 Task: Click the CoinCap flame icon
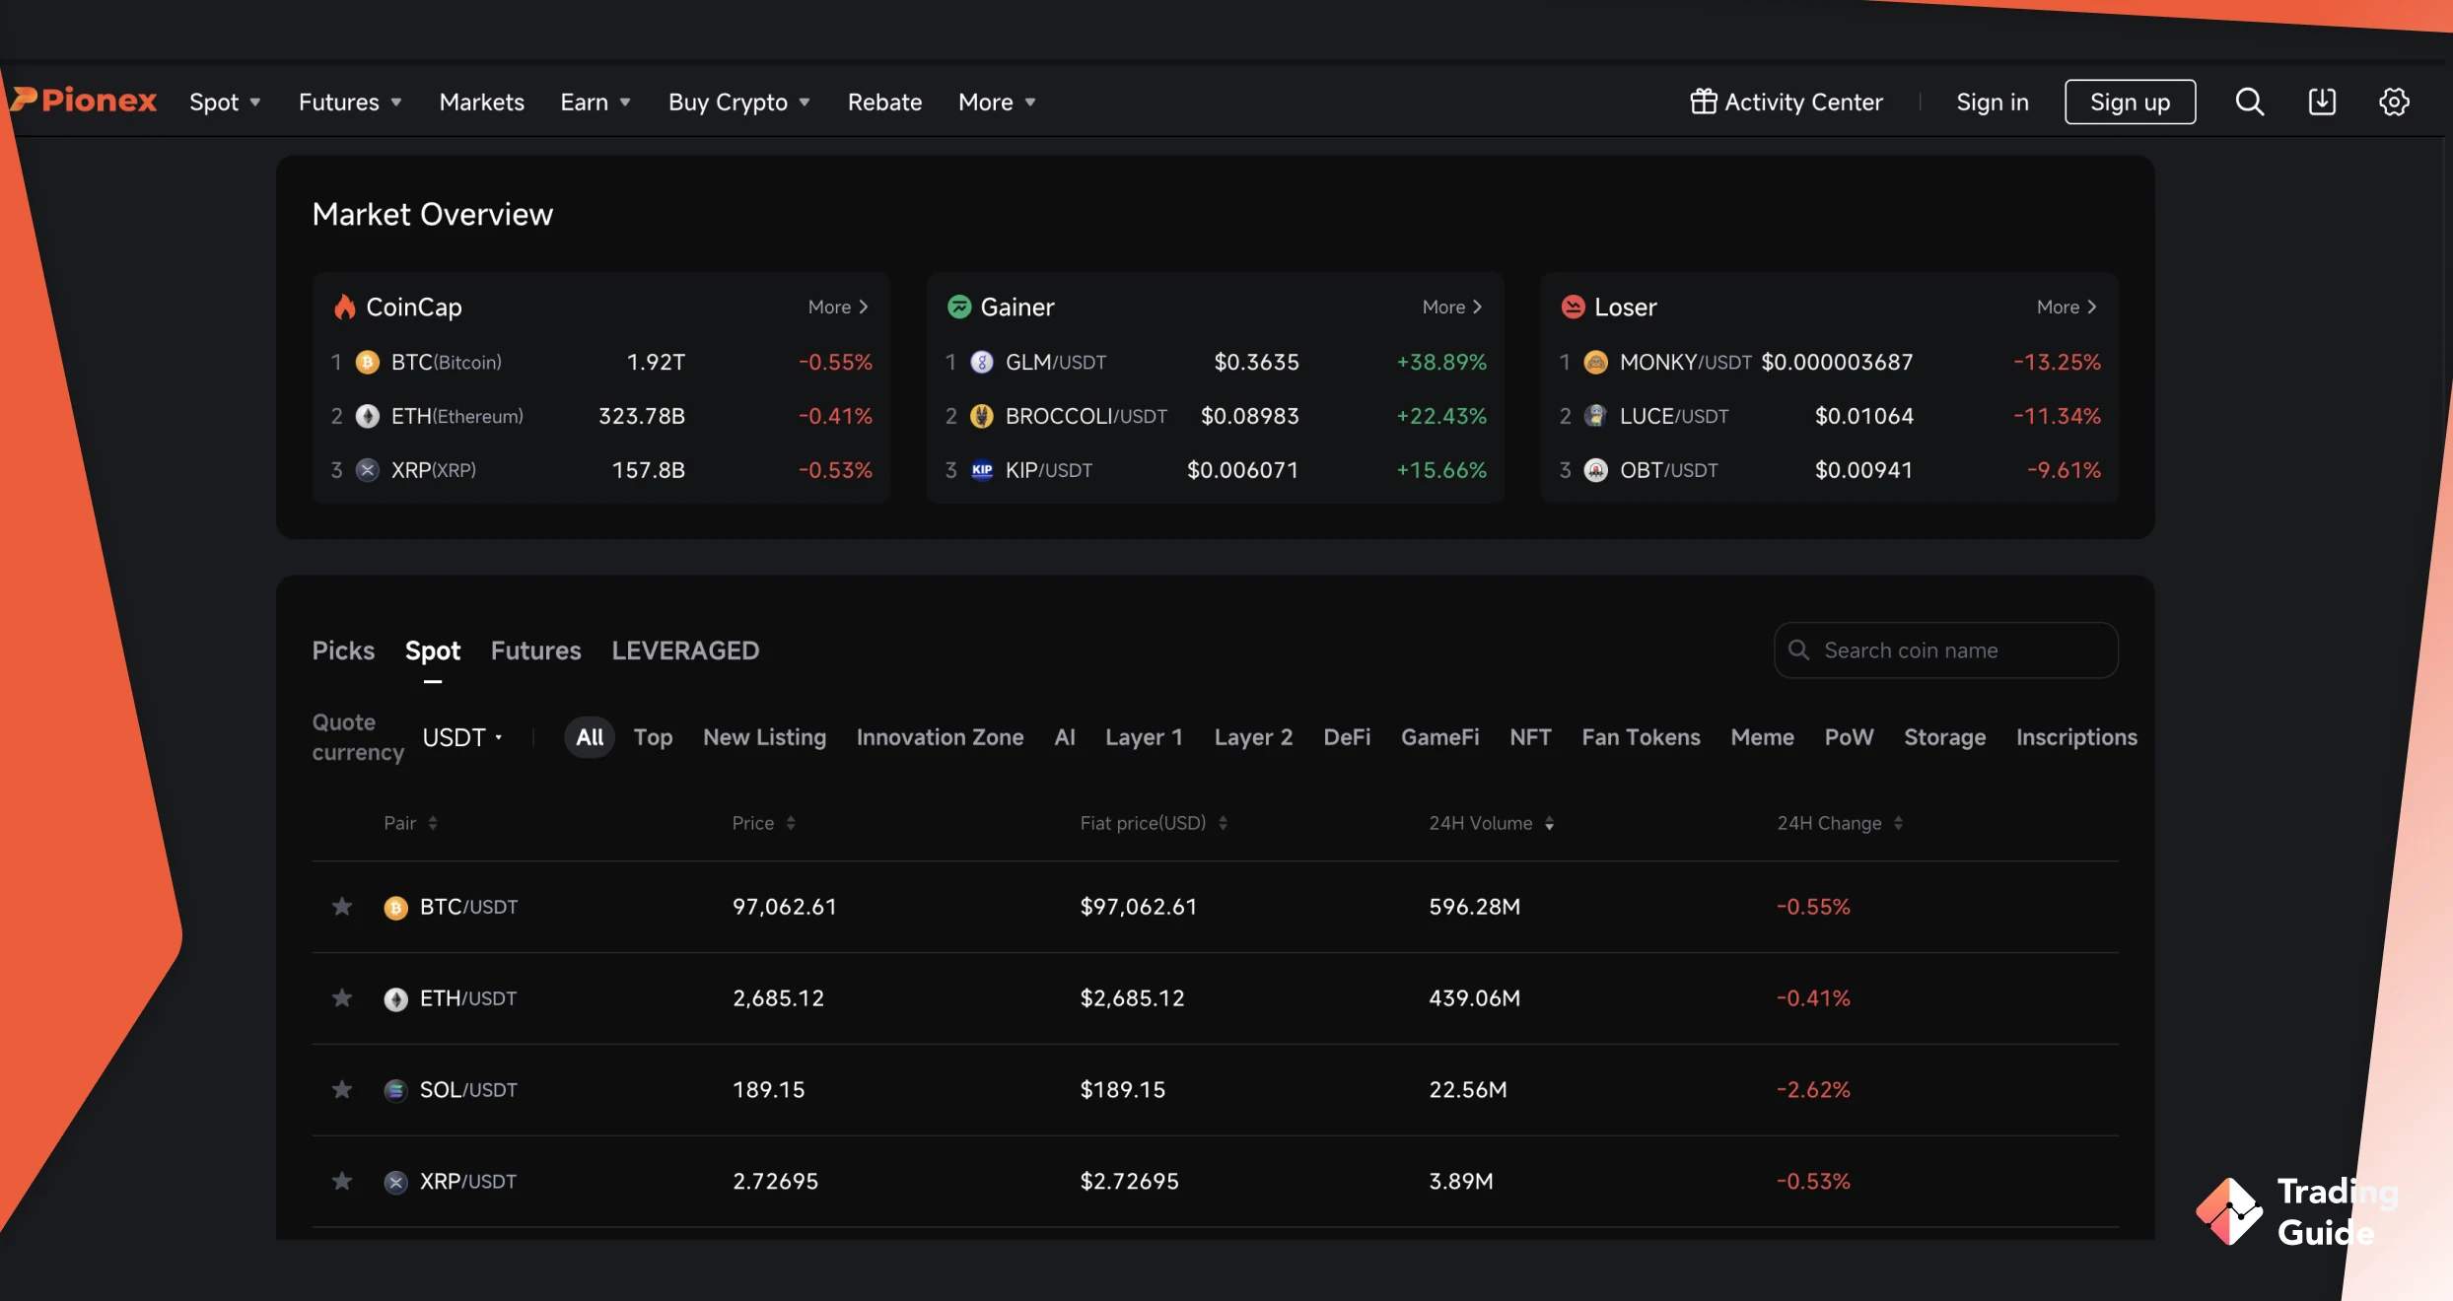(x=344, y=307)
